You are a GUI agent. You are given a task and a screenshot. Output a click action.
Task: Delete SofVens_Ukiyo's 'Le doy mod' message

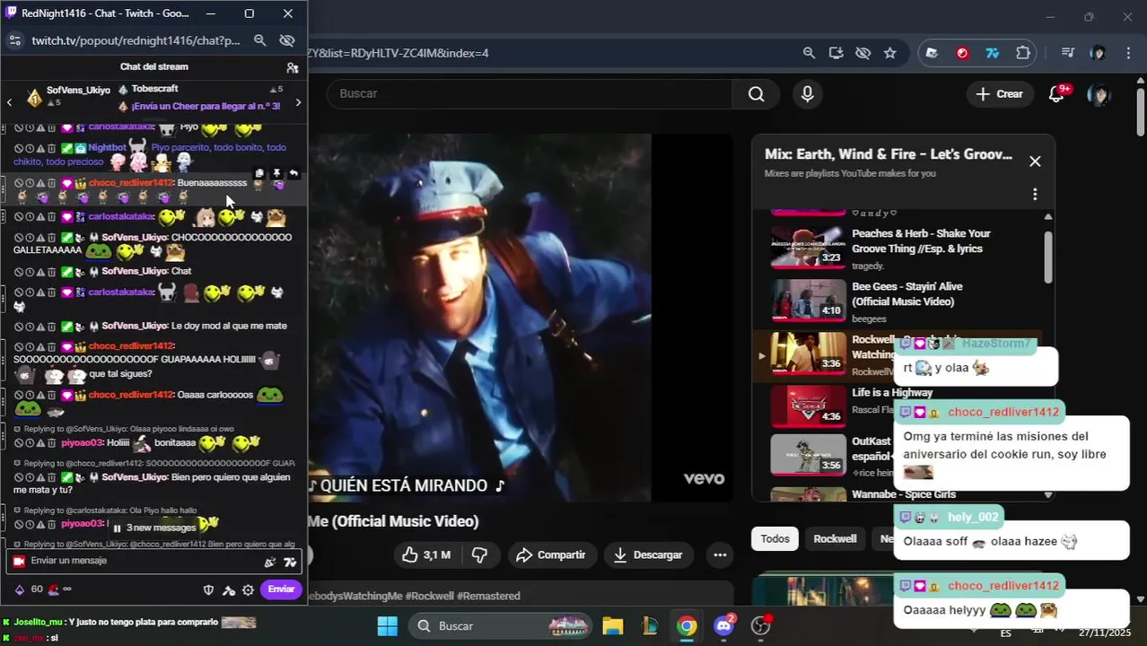pos(51,327)
